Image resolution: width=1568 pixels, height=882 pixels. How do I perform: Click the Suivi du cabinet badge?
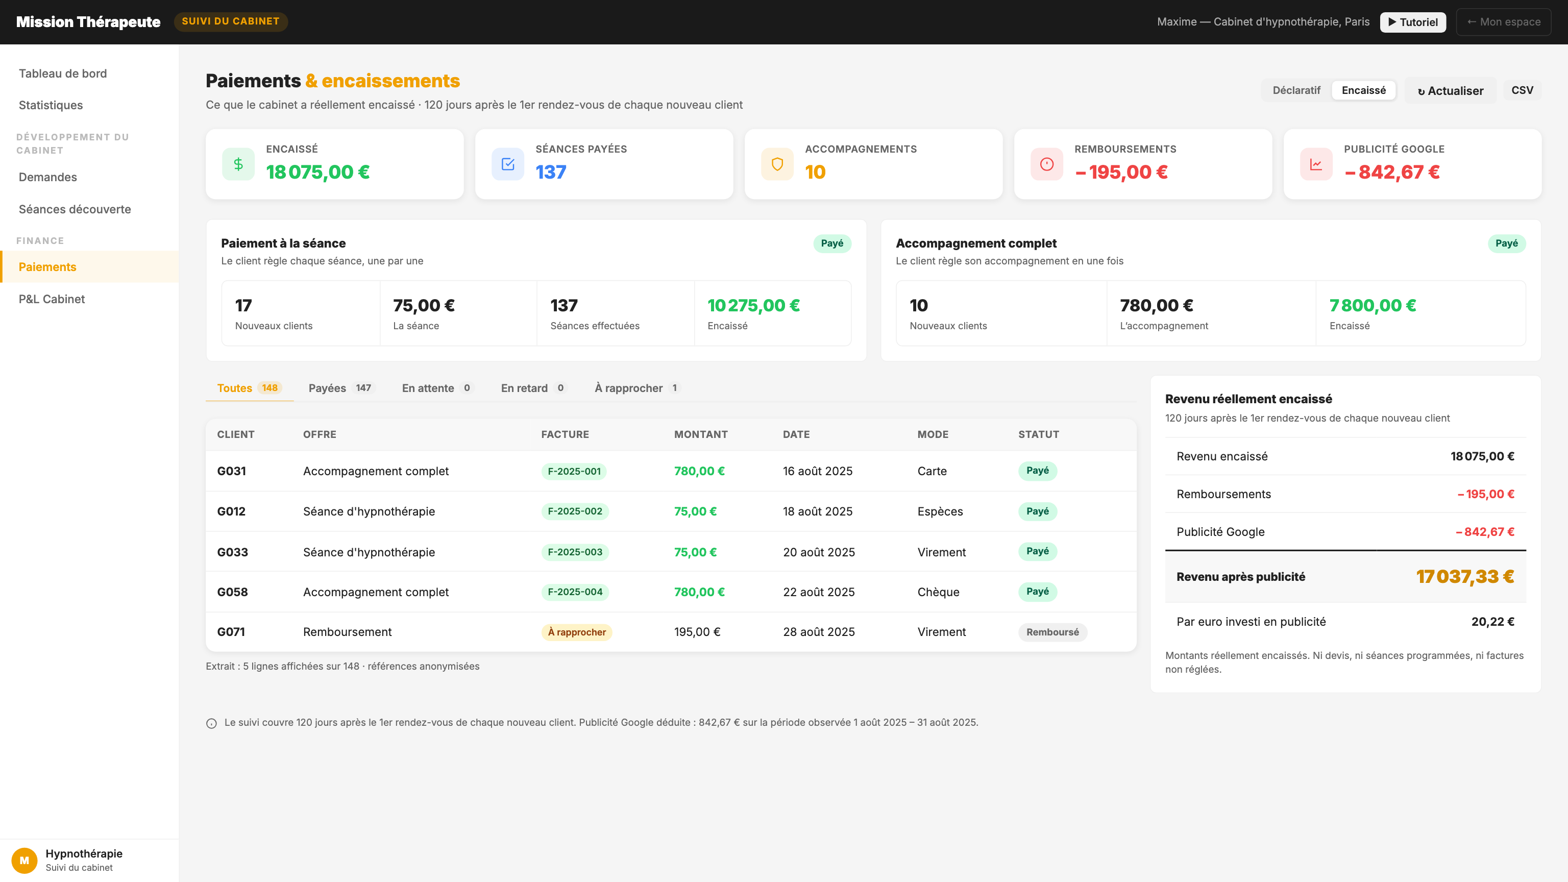[x=231, y=21]
